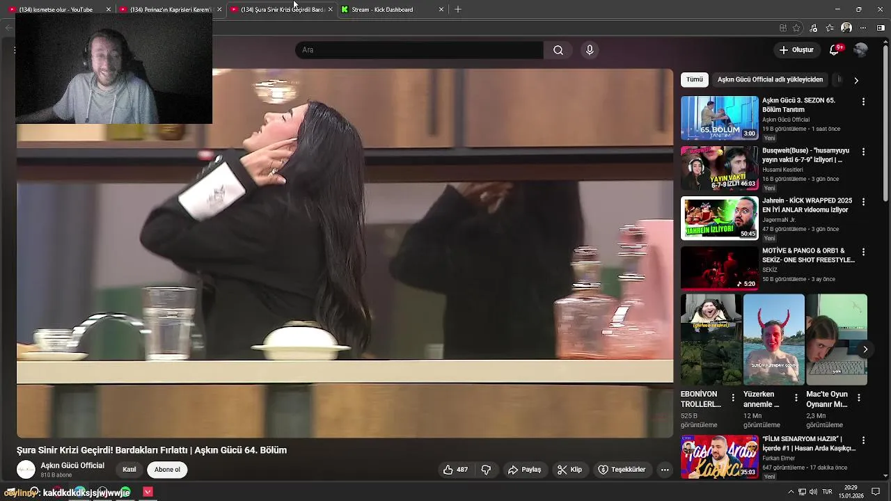Image resolution: width=891 pixels, height=501 pixels.
Task: Click the Katıl join button
Action: [129, 470]
